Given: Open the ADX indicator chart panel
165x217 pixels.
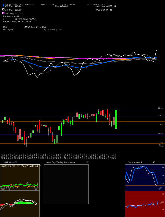Looking at the screenshot, I should click(20, 178).
